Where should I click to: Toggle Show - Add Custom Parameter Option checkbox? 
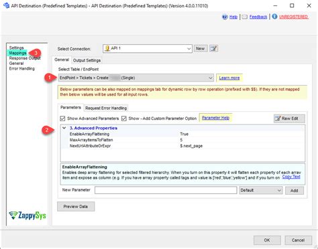tap(124, 118)
